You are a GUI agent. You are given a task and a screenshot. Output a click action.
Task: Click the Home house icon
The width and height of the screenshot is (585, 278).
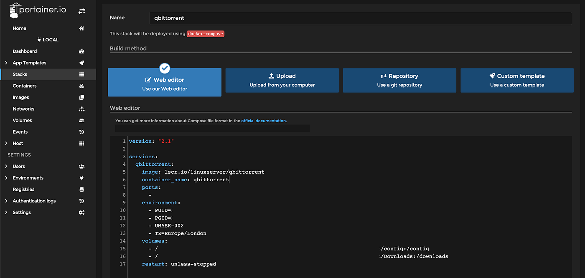(82, 28)
